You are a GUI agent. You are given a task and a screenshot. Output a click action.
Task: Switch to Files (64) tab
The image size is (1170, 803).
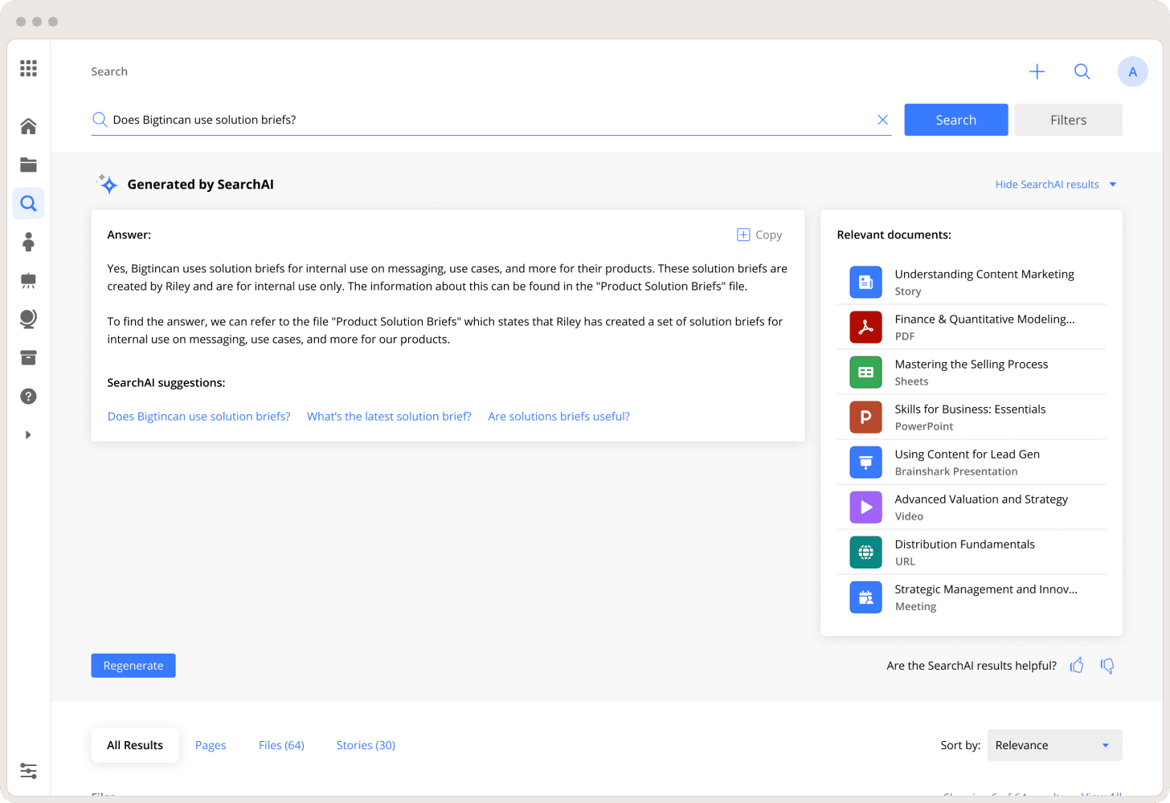coord(281,745)
